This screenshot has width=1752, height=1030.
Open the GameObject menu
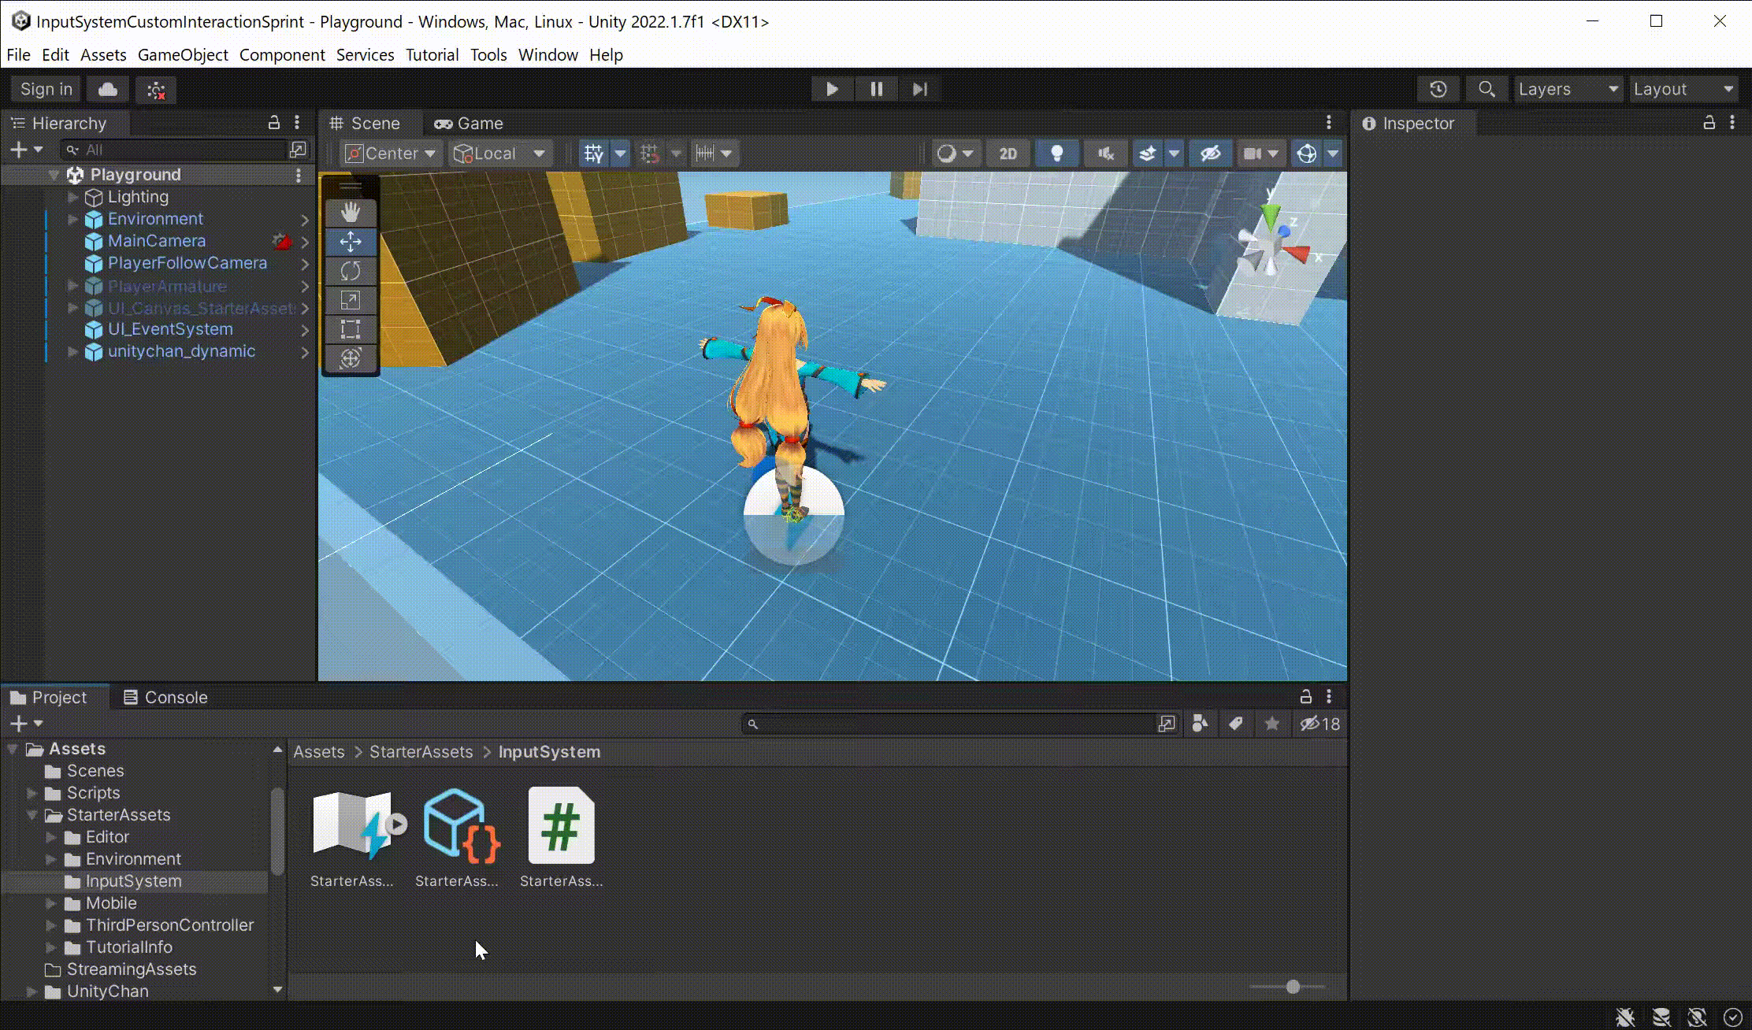[x=183, y=55]
